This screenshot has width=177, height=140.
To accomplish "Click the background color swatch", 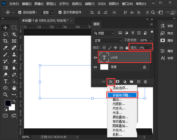I will click(13, 108).
